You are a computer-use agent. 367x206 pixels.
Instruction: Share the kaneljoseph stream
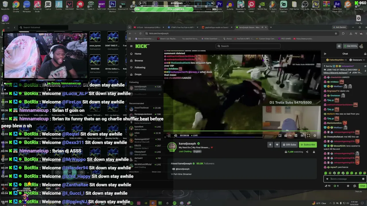[307, 152]
